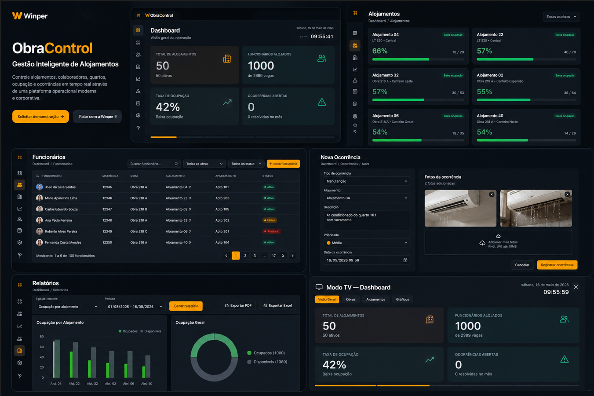Close the Modo TV dashboard panel

[576, 287]
